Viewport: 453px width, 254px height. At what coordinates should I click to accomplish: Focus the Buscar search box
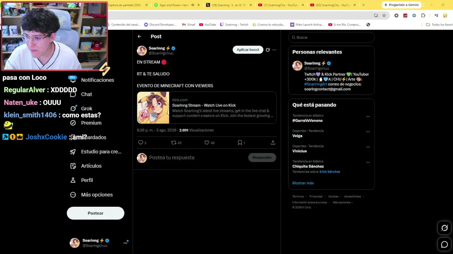point(331,37)
